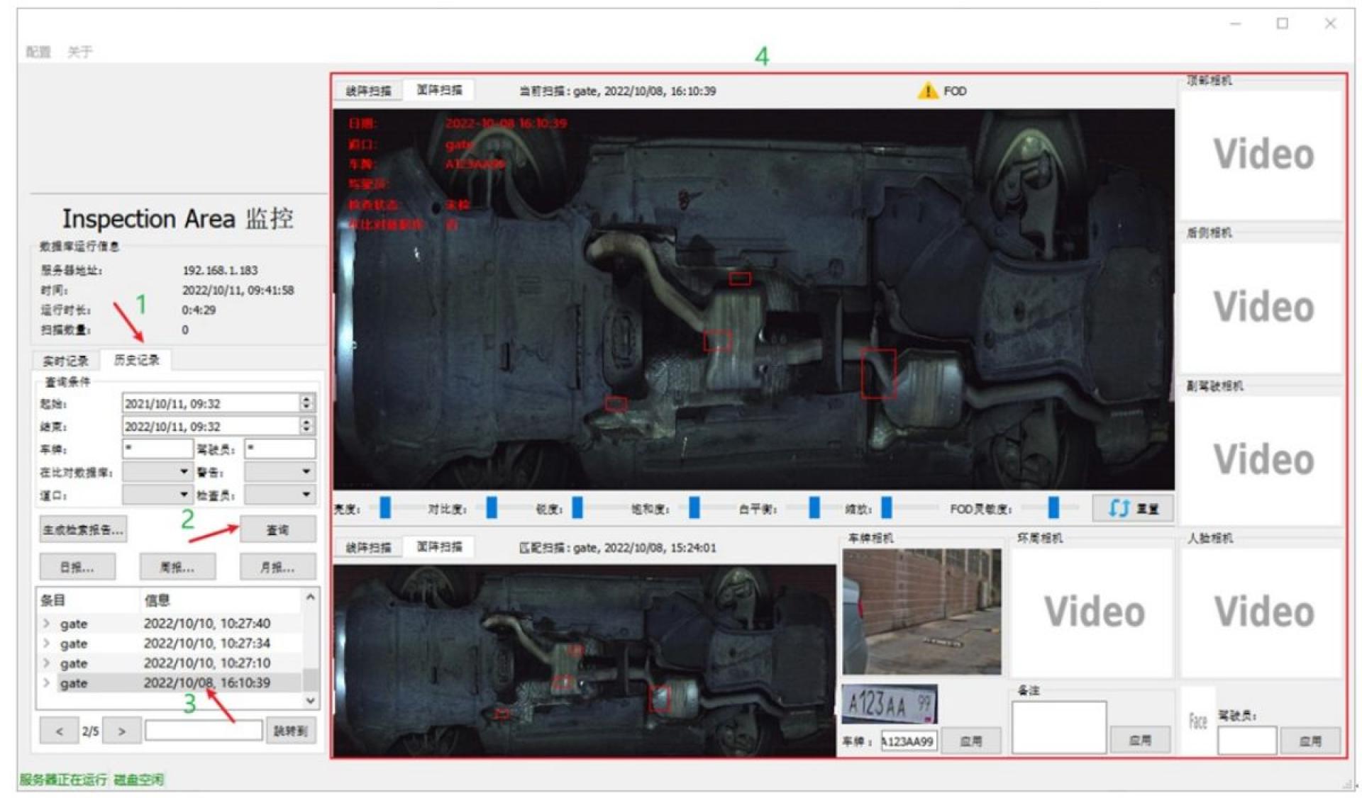
Task: Click the 重置 reset arrows icon
Action: pos(1119,508)
